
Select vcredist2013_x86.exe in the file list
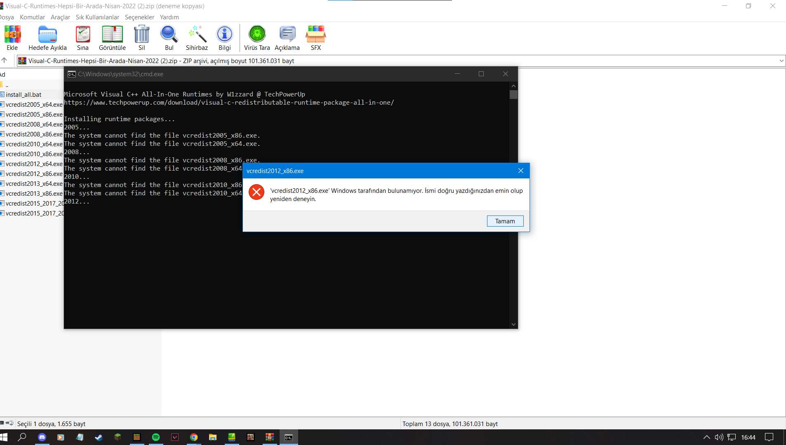(32, 194)
